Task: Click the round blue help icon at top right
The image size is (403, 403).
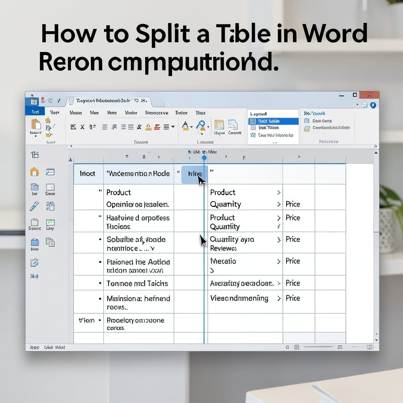Action: pos(373,105)
